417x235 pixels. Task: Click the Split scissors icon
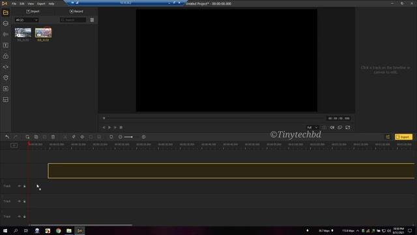[x=65, y=137]
